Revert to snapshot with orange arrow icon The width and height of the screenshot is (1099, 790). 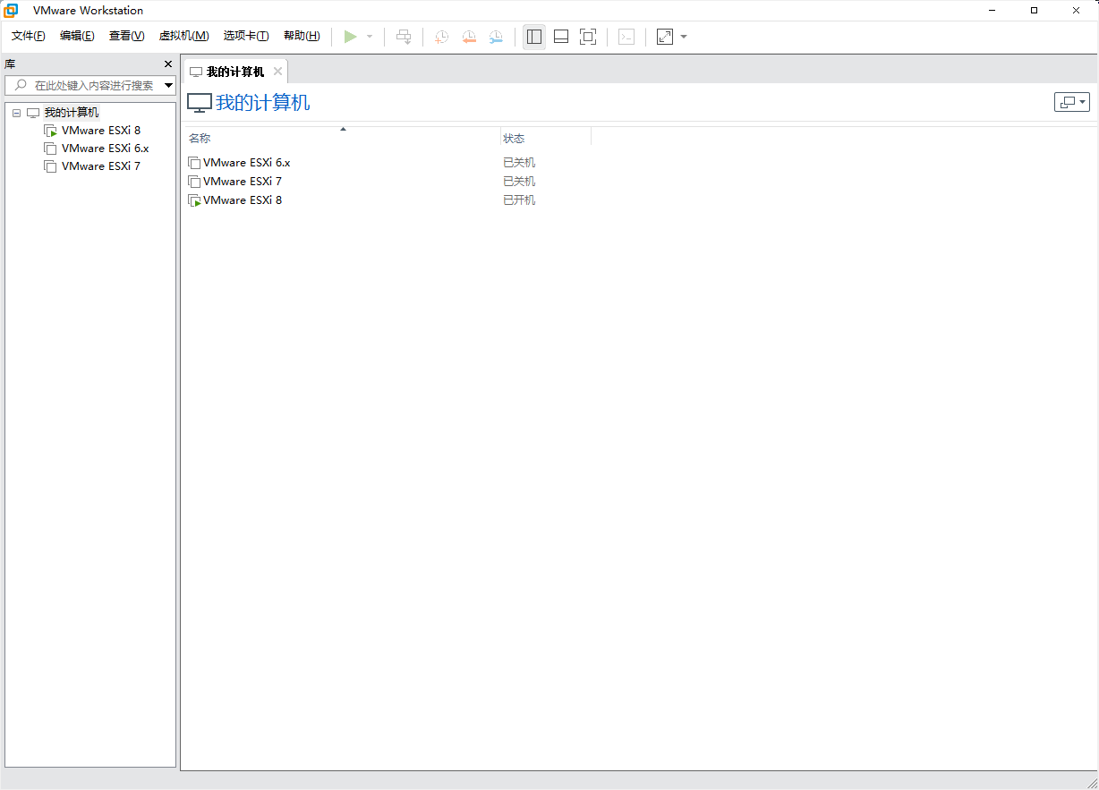coord(469,36)
